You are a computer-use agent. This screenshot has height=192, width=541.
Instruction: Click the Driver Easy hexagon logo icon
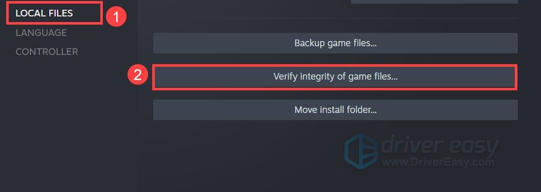[x=361, y=151]
